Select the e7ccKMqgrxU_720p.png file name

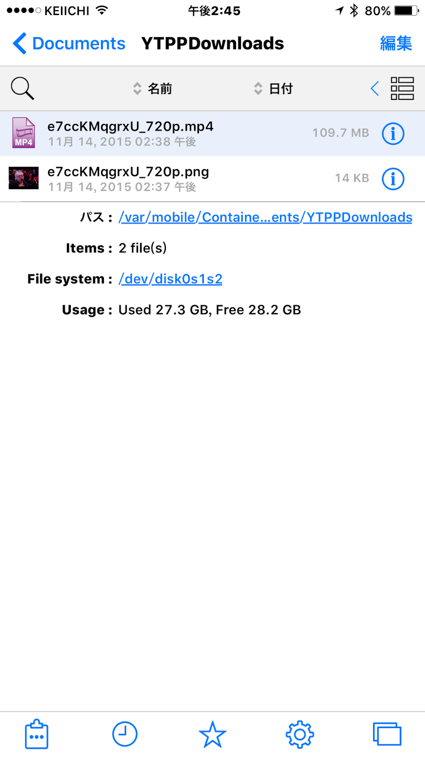tap(128, 172)
